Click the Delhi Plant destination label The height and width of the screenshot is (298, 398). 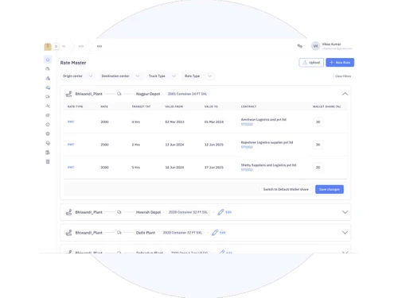[x=146, y=233]
